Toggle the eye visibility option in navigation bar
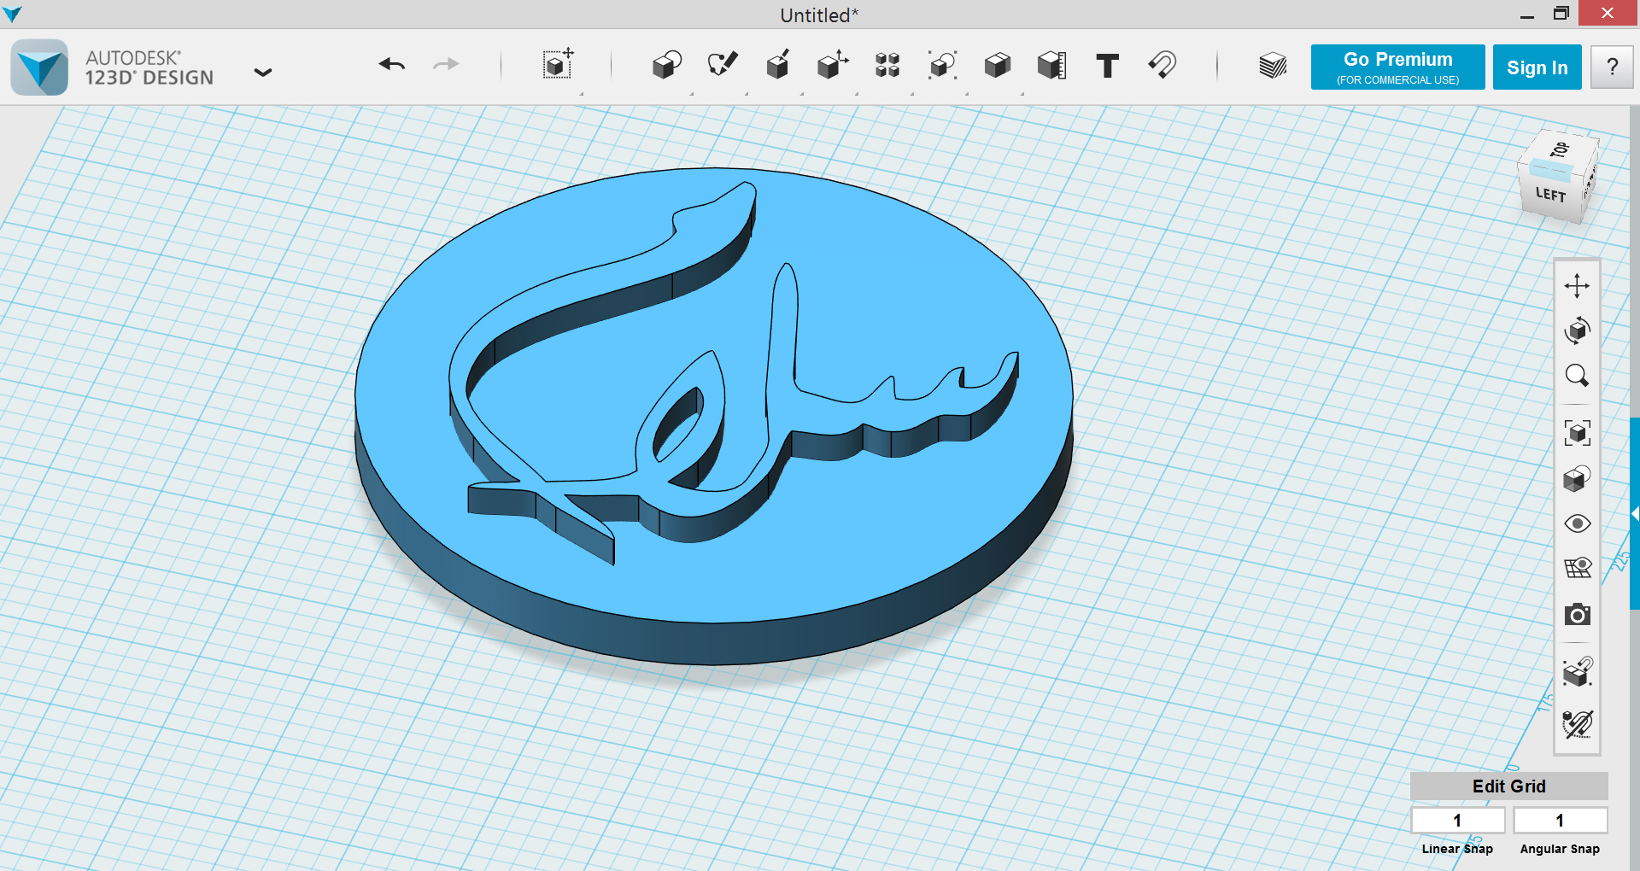Image resolution: width=1640 pixels, height=871 pixels. (1577, 523)
